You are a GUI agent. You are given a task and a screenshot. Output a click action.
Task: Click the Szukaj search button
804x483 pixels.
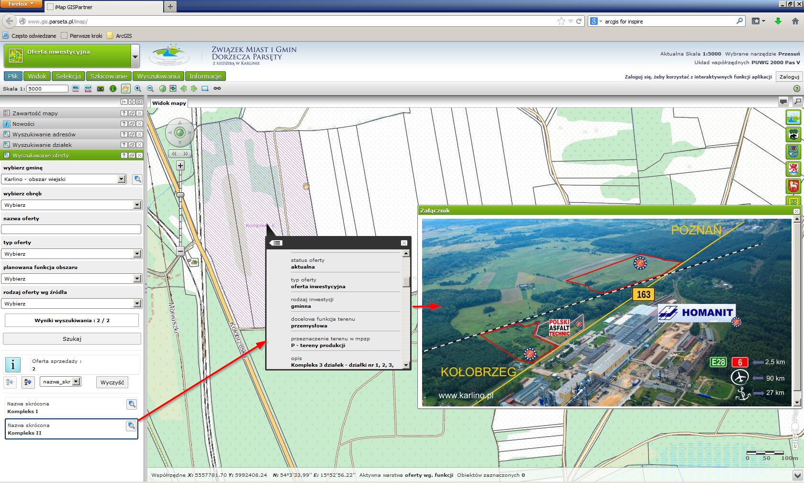pos(72,339)
